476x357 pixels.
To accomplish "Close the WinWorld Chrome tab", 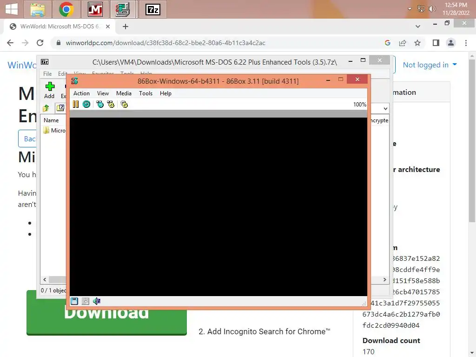I will click(x=107, y=26).
